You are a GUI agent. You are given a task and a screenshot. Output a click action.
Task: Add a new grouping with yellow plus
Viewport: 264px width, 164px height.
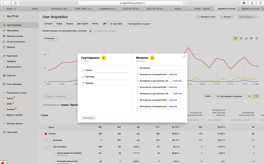coord(103,58)
